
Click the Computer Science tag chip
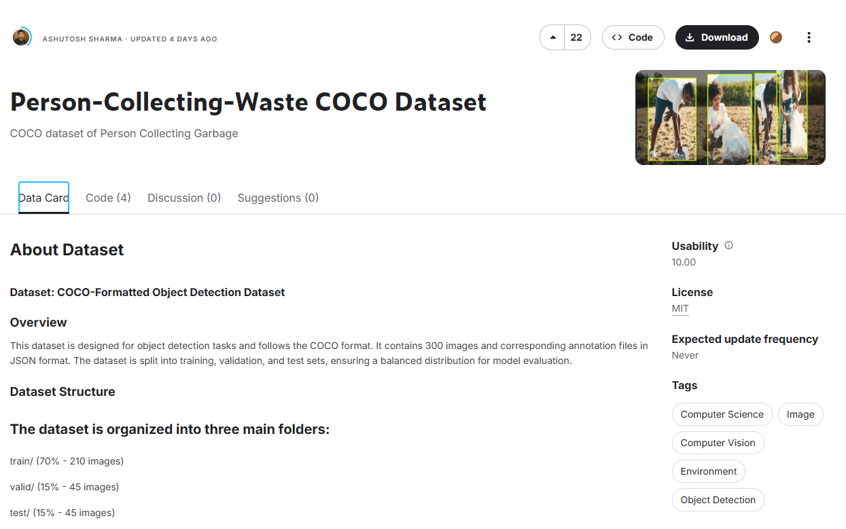point(722,414)
